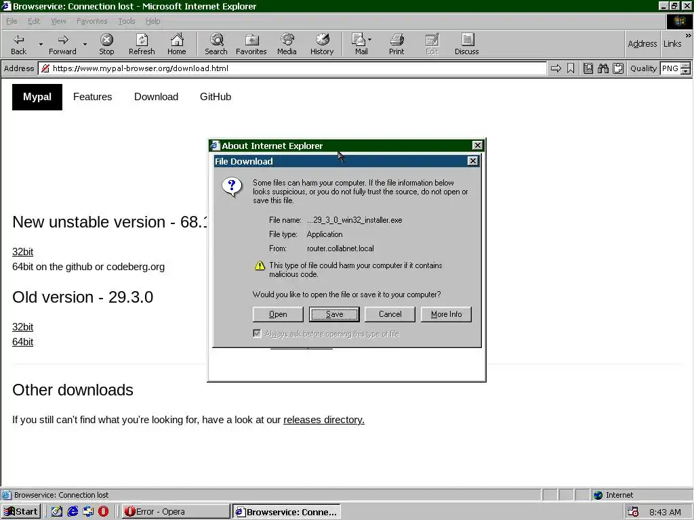
Task: Toggle 'Always ask before opening' checkbox
Action: (x=257, y=333)
